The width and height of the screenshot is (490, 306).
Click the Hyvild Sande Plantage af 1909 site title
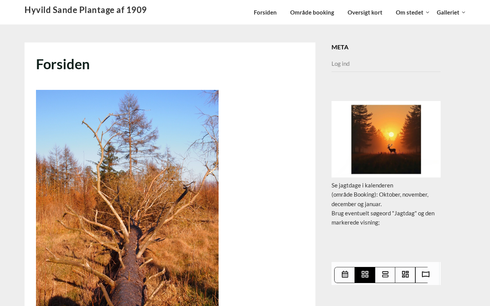pos(85,10)
